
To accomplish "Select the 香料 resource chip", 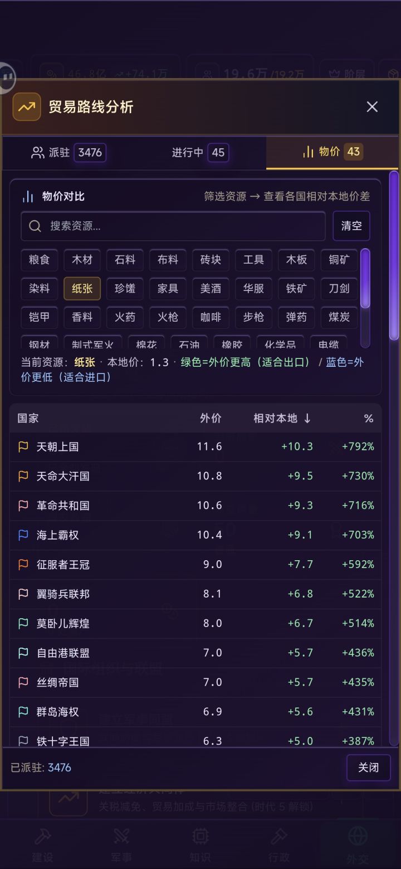I will tap(82, 317).
